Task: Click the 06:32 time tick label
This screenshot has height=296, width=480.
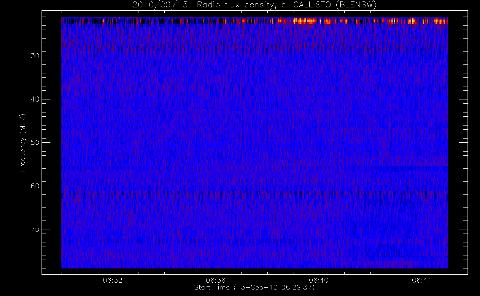Action: tap(113, 280)
